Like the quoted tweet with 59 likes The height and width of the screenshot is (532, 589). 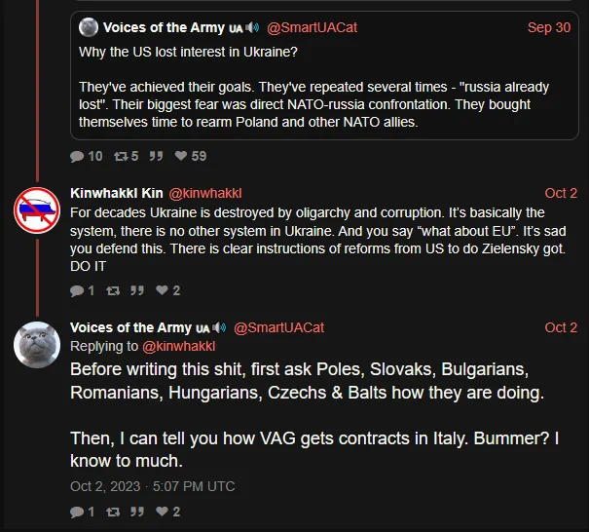[181, 156]
